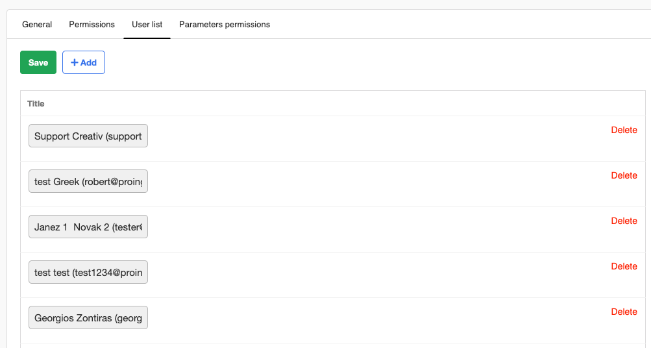Remove the Janez 1 Novak 2 entry
The height and width of the screenshot is (348, 651).
tap(624, 221)
